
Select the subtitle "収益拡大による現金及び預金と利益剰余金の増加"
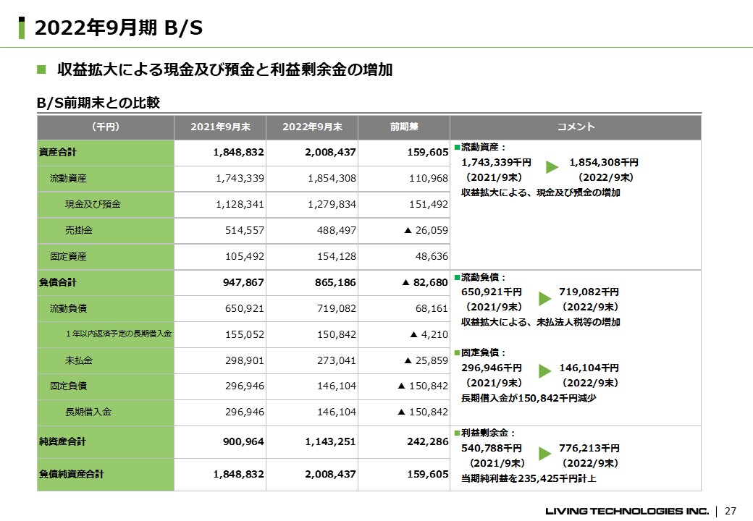[224, 69]
